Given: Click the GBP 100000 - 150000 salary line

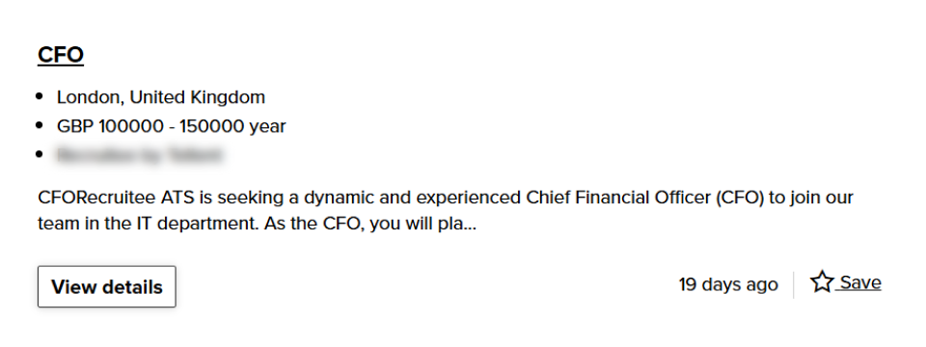Looking at the screenshot, I should [172, 125].
